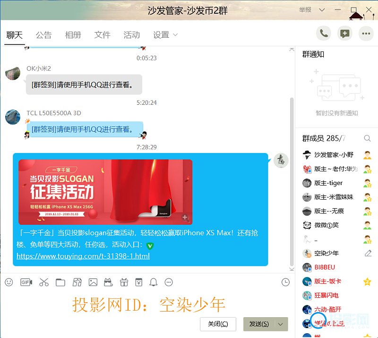Image resolution: width=378 pixels, height=338 pixels.
Task: Click the 7:28:29 timestamp
Action: coord(146,147)
